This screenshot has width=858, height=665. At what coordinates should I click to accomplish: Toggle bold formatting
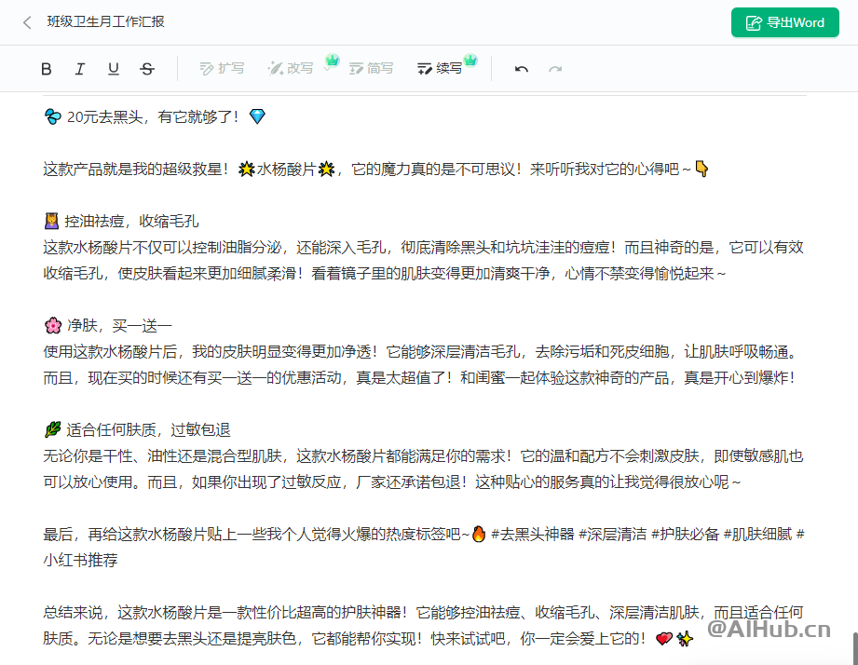tap(47, 69)
